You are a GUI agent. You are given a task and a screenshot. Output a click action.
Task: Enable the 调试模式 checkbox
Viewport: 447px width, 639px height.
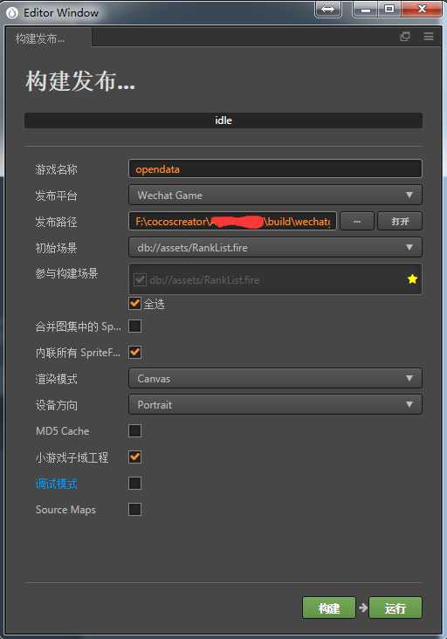click(x=134, y=484)
